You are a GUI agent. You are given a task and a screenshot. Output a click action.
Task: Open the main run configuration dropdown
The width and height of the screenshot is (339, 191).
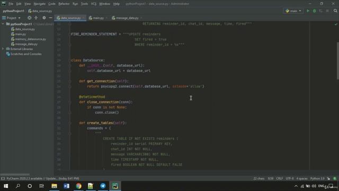pos(293,11)
